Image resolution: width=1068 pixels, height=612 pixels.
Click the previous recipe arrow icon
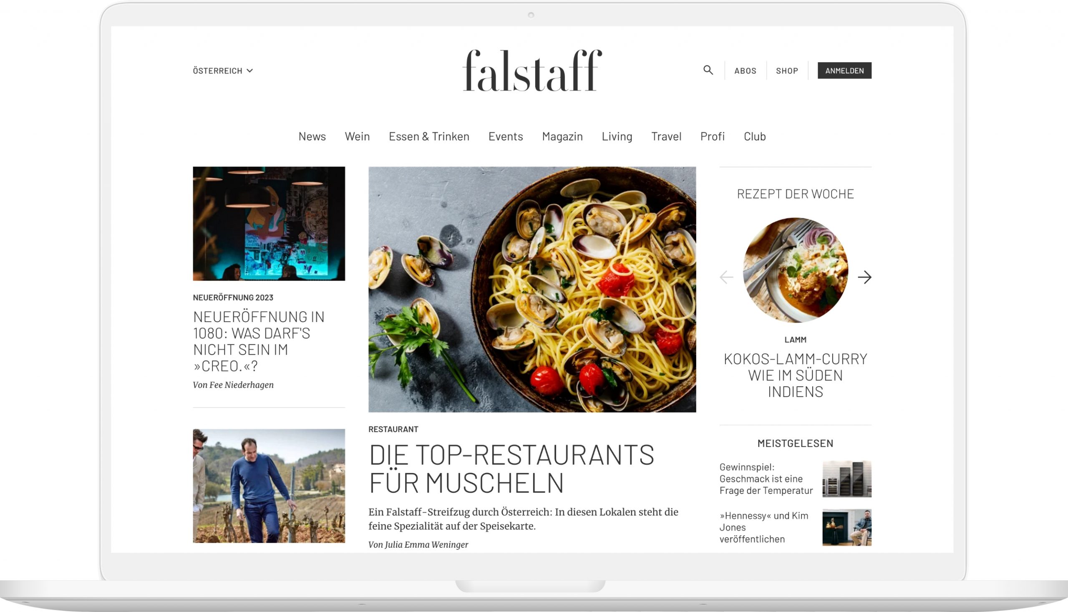click(x=726, y=277)
